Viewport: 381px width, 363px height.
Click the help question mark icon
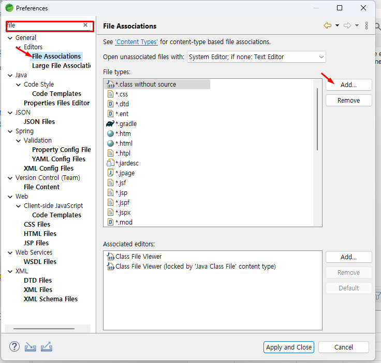14,346
